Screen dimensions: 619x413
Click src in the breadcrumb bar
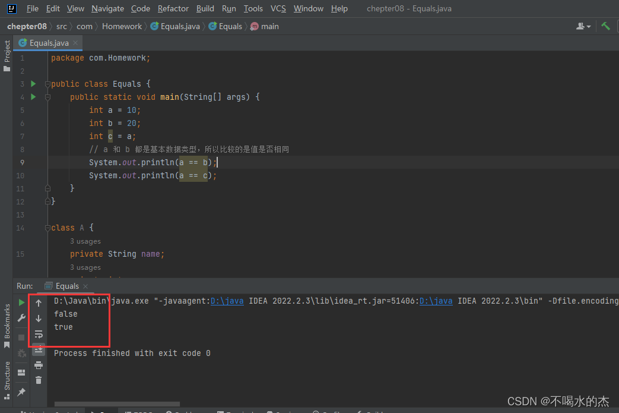(62, 27)
